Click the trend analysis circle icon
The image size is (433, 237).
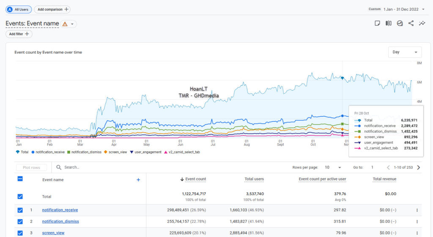click(400, 23)
